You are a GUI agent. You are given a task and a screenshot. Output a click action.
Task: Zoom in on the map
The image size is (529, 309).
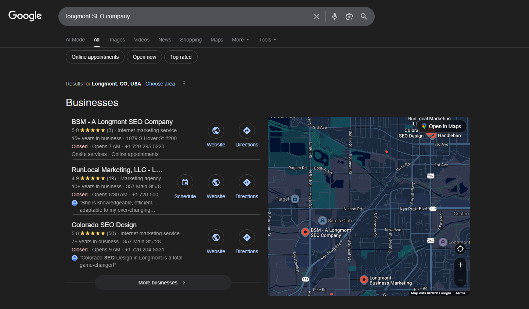pos(460,265)
